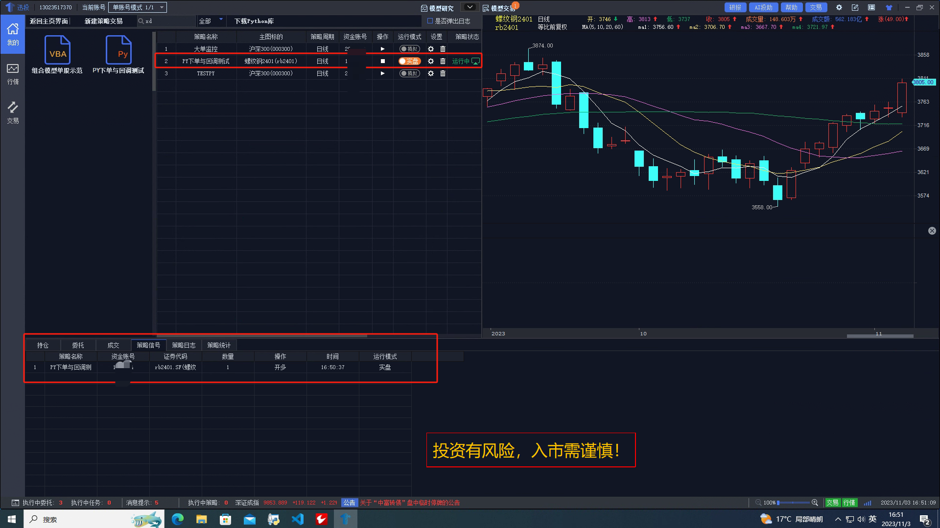This screenshot has height=528, width=940.
Task: Click the edit note icon in title bar
Action: click(x=855, y=7)
